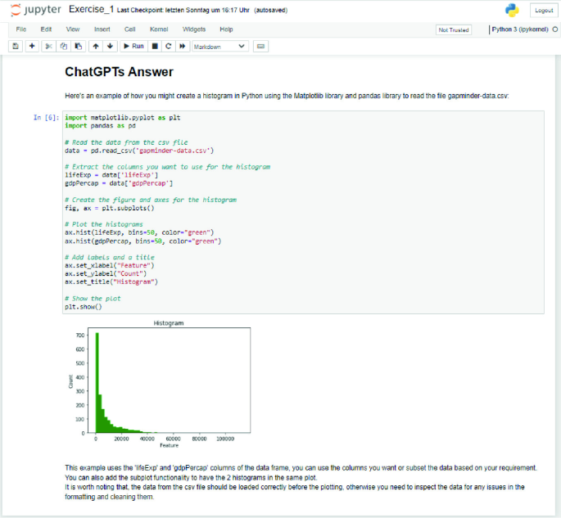Screen dimensions: 561x518
Task: Click the (autosaved) status text
Action: point(271,10)
